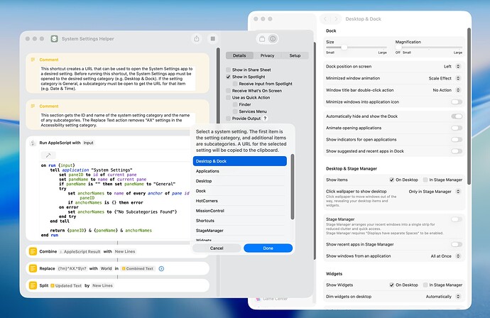Switch to the Privacy tab
Viewport: 490px width, 318px height.
pyautogui.click(x=267, y=55)
